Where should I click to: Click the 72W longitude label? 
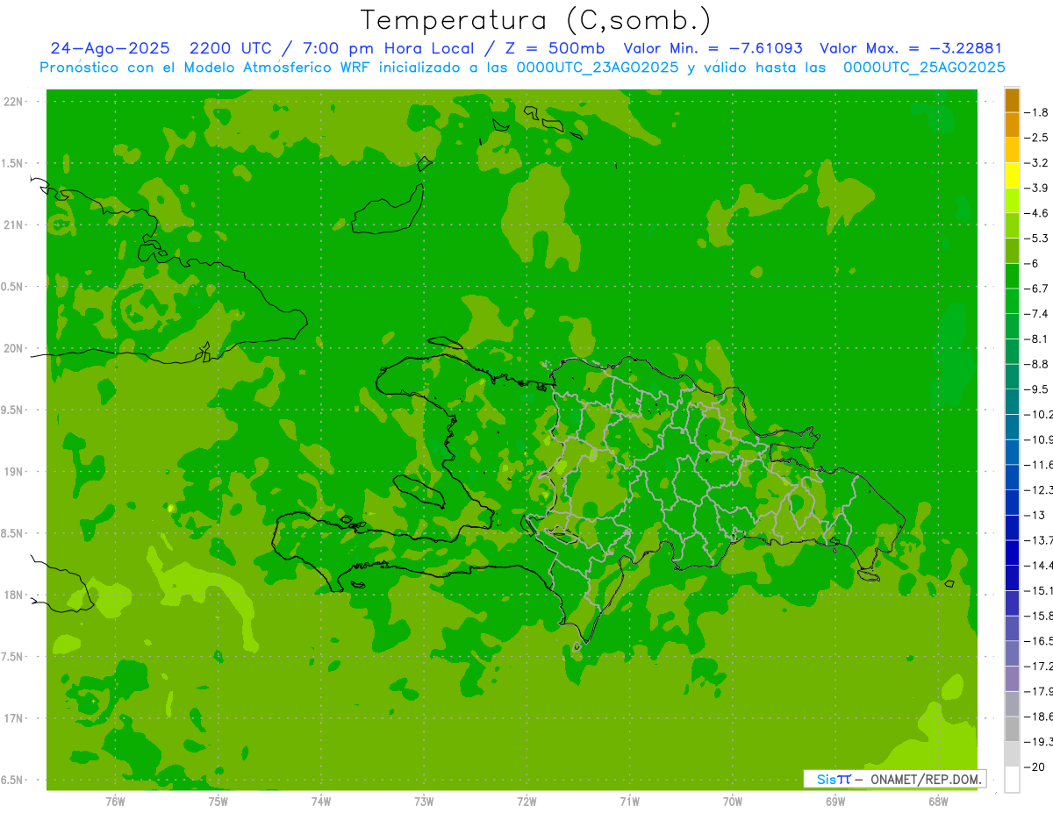(x=526, y=802)
